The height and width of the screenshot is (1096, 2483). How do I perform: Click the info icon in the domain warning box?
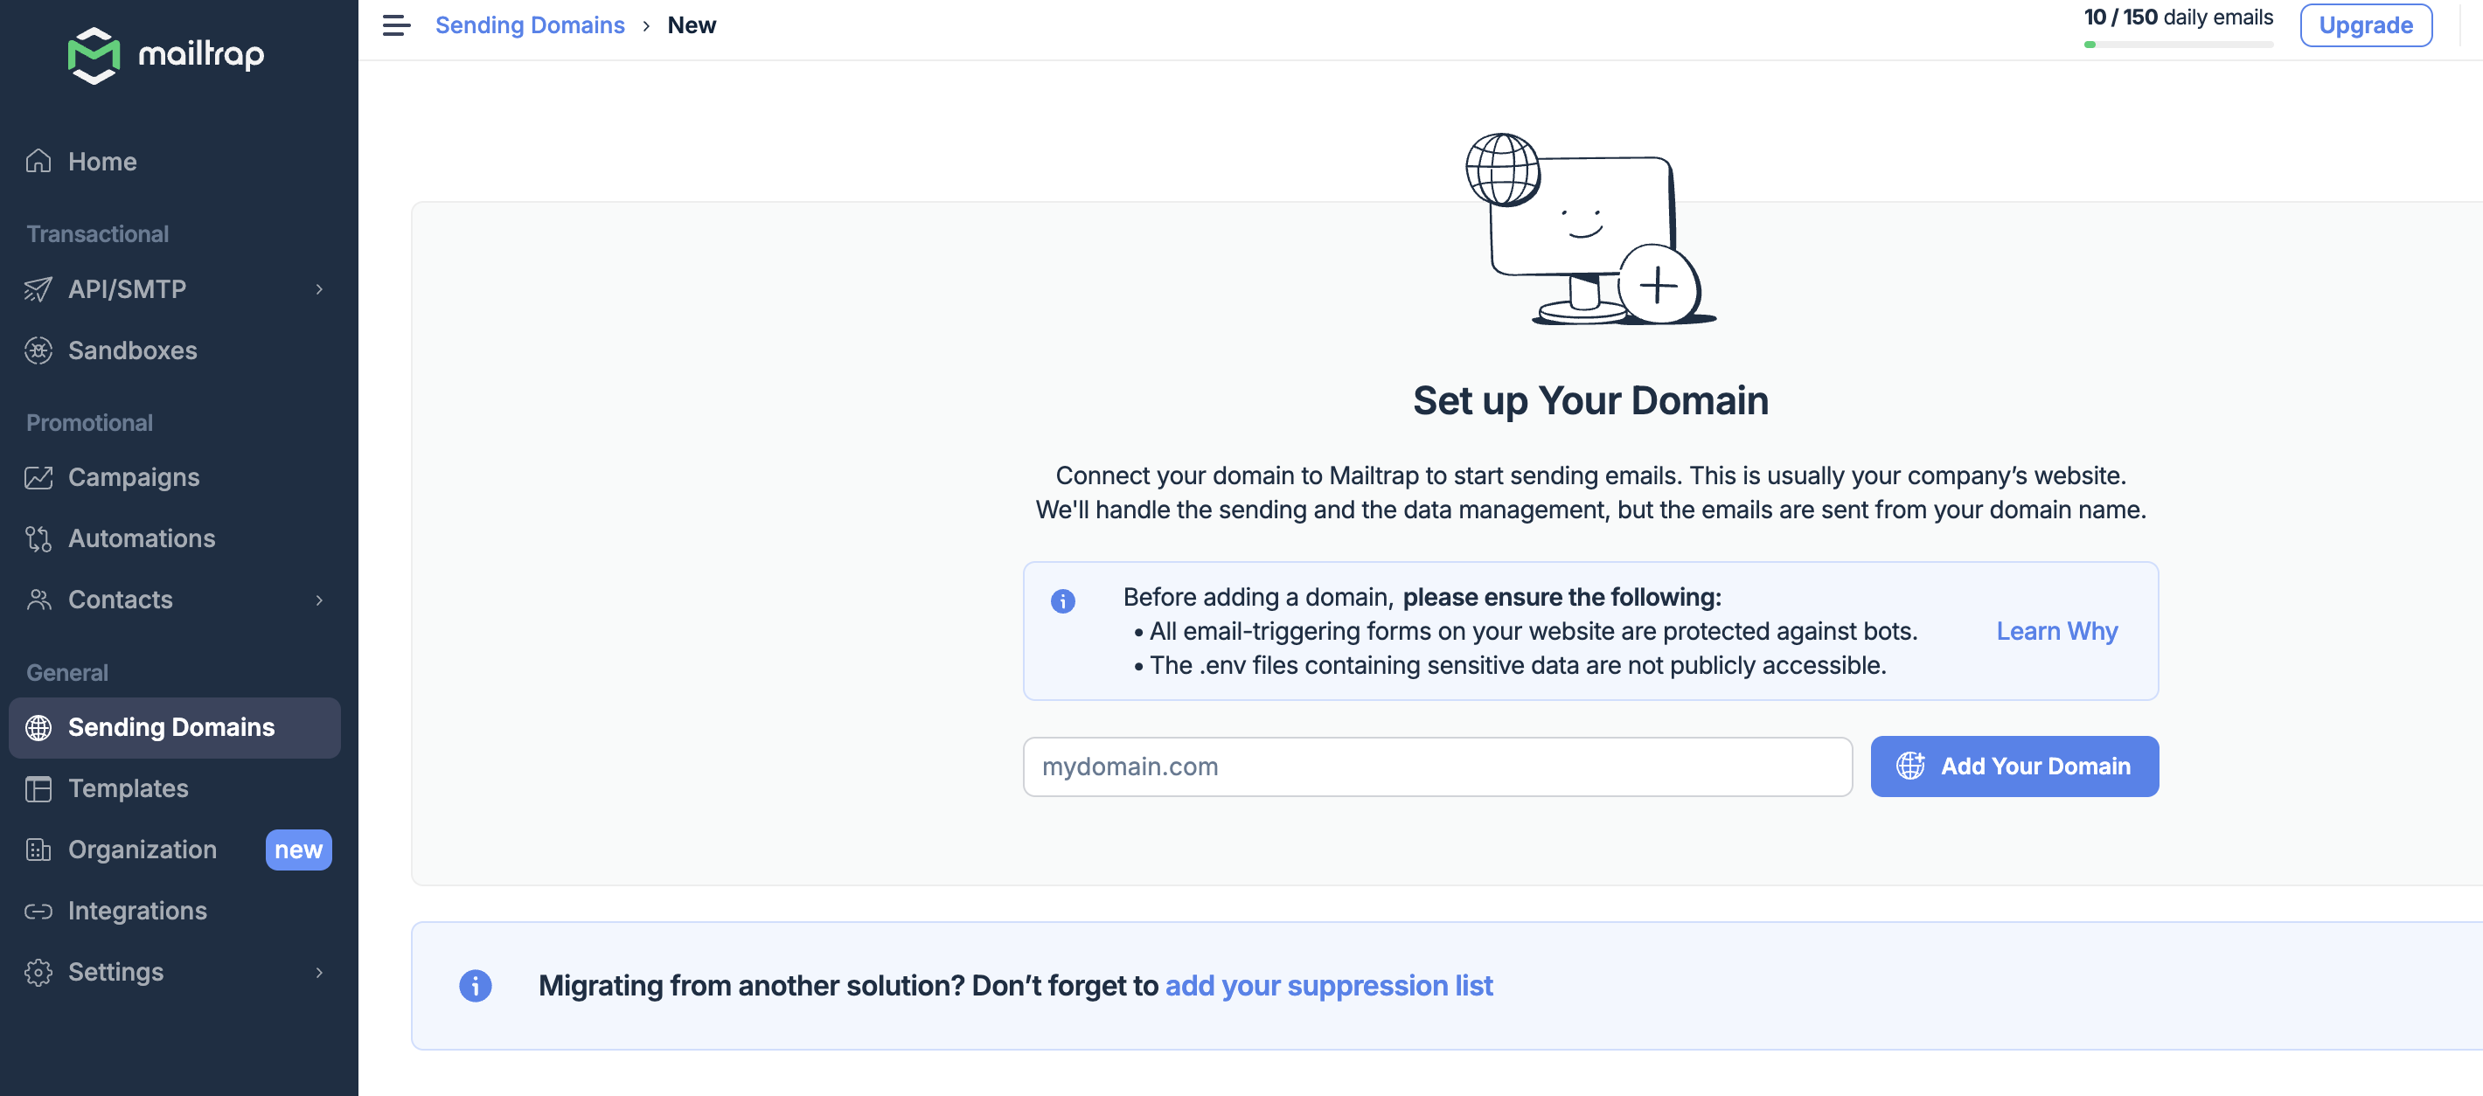pyautogui.click(x=1064, y=600)
